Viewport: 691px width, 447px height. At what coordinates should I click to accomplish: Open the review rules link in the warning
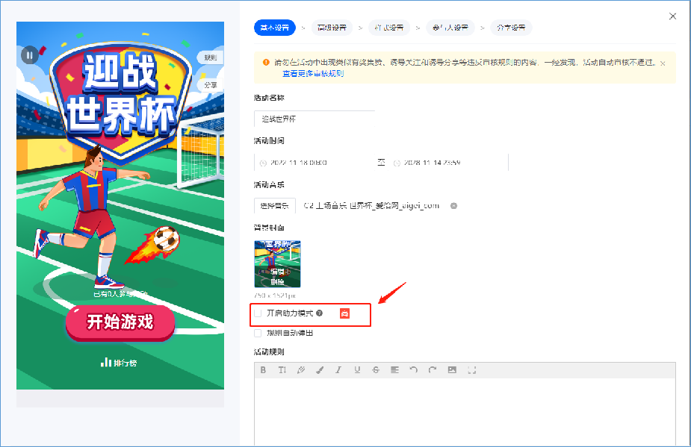(313, 74)
